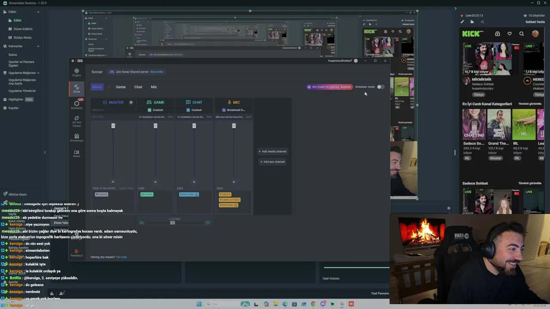Open Mic preset dropdown Broadcast H...
The height and width of the screenshot is (309, 550).
(234, 110)
